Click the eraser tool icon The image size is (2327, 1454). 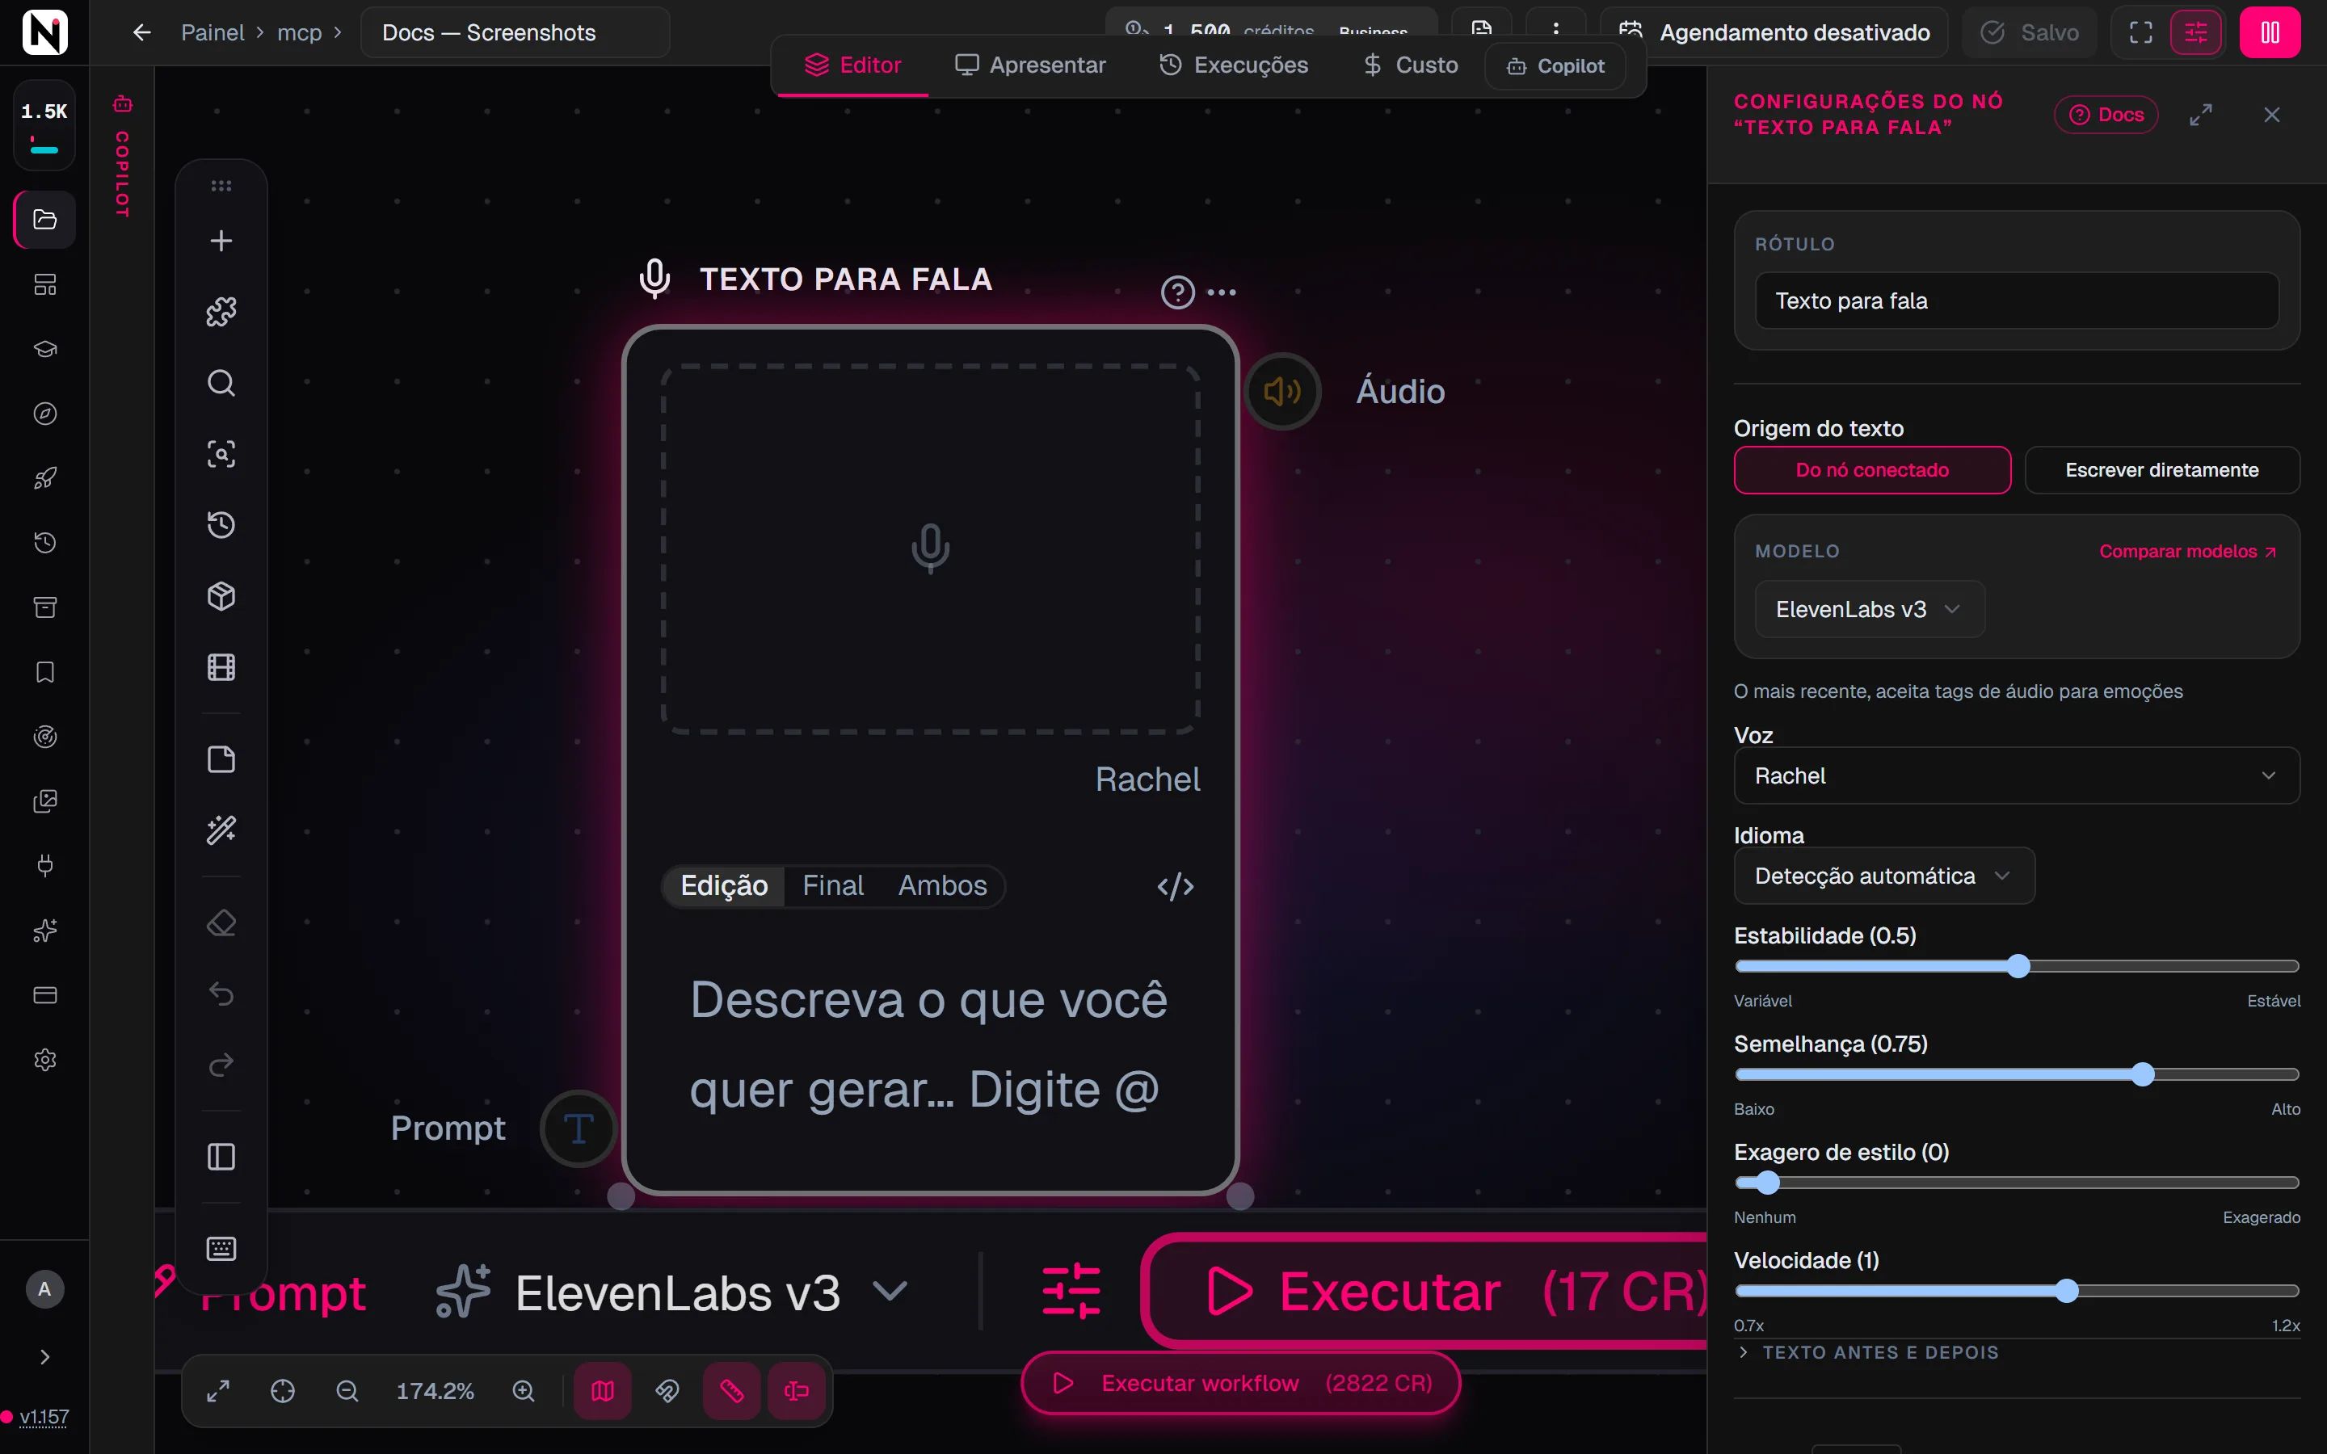click(x=221, y=923)
